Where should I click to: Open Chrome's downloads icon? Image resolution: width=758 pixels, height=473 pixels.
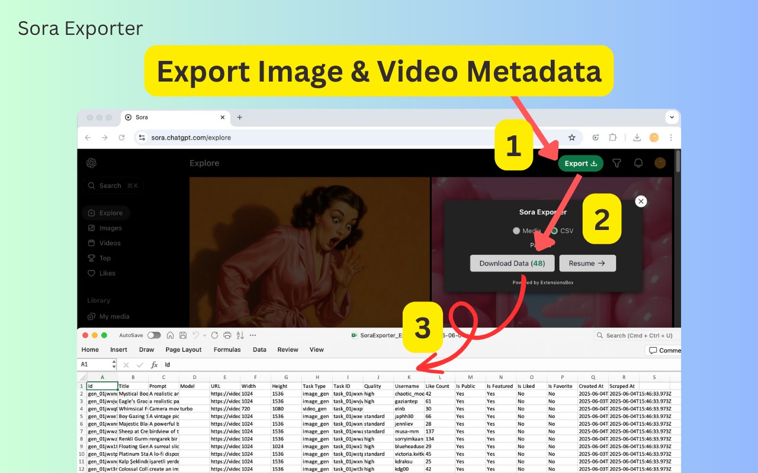637,137
